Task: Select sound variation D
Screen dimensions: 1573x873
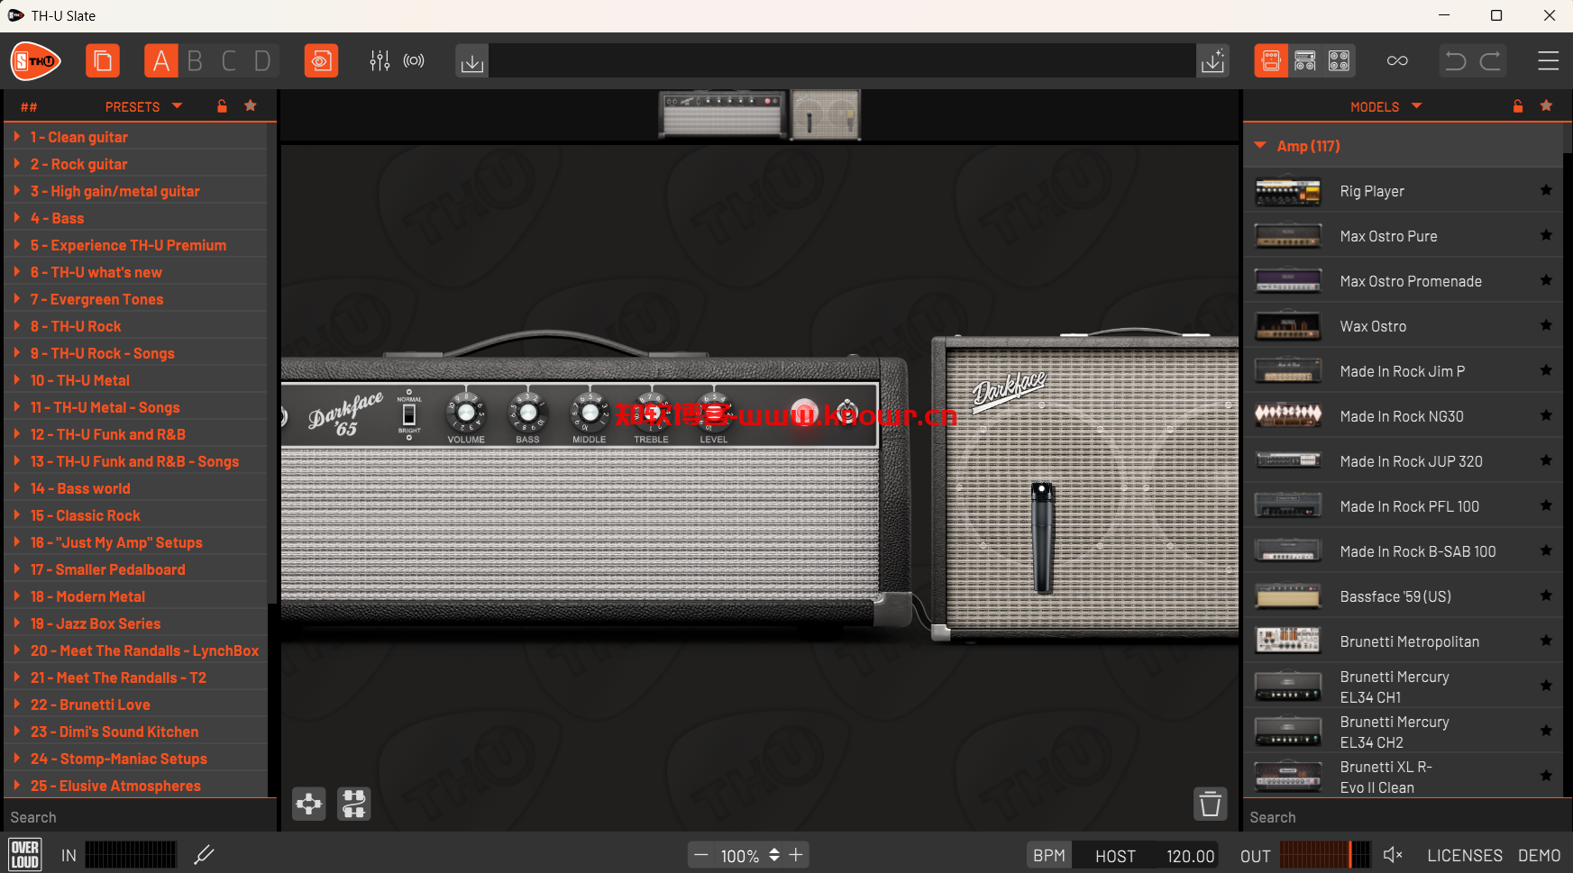Action: point(262,61)
